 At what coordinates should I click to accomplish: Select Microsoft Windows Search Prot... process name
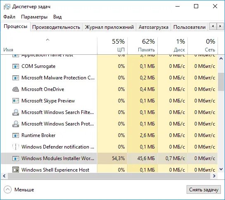click(58, 124)
